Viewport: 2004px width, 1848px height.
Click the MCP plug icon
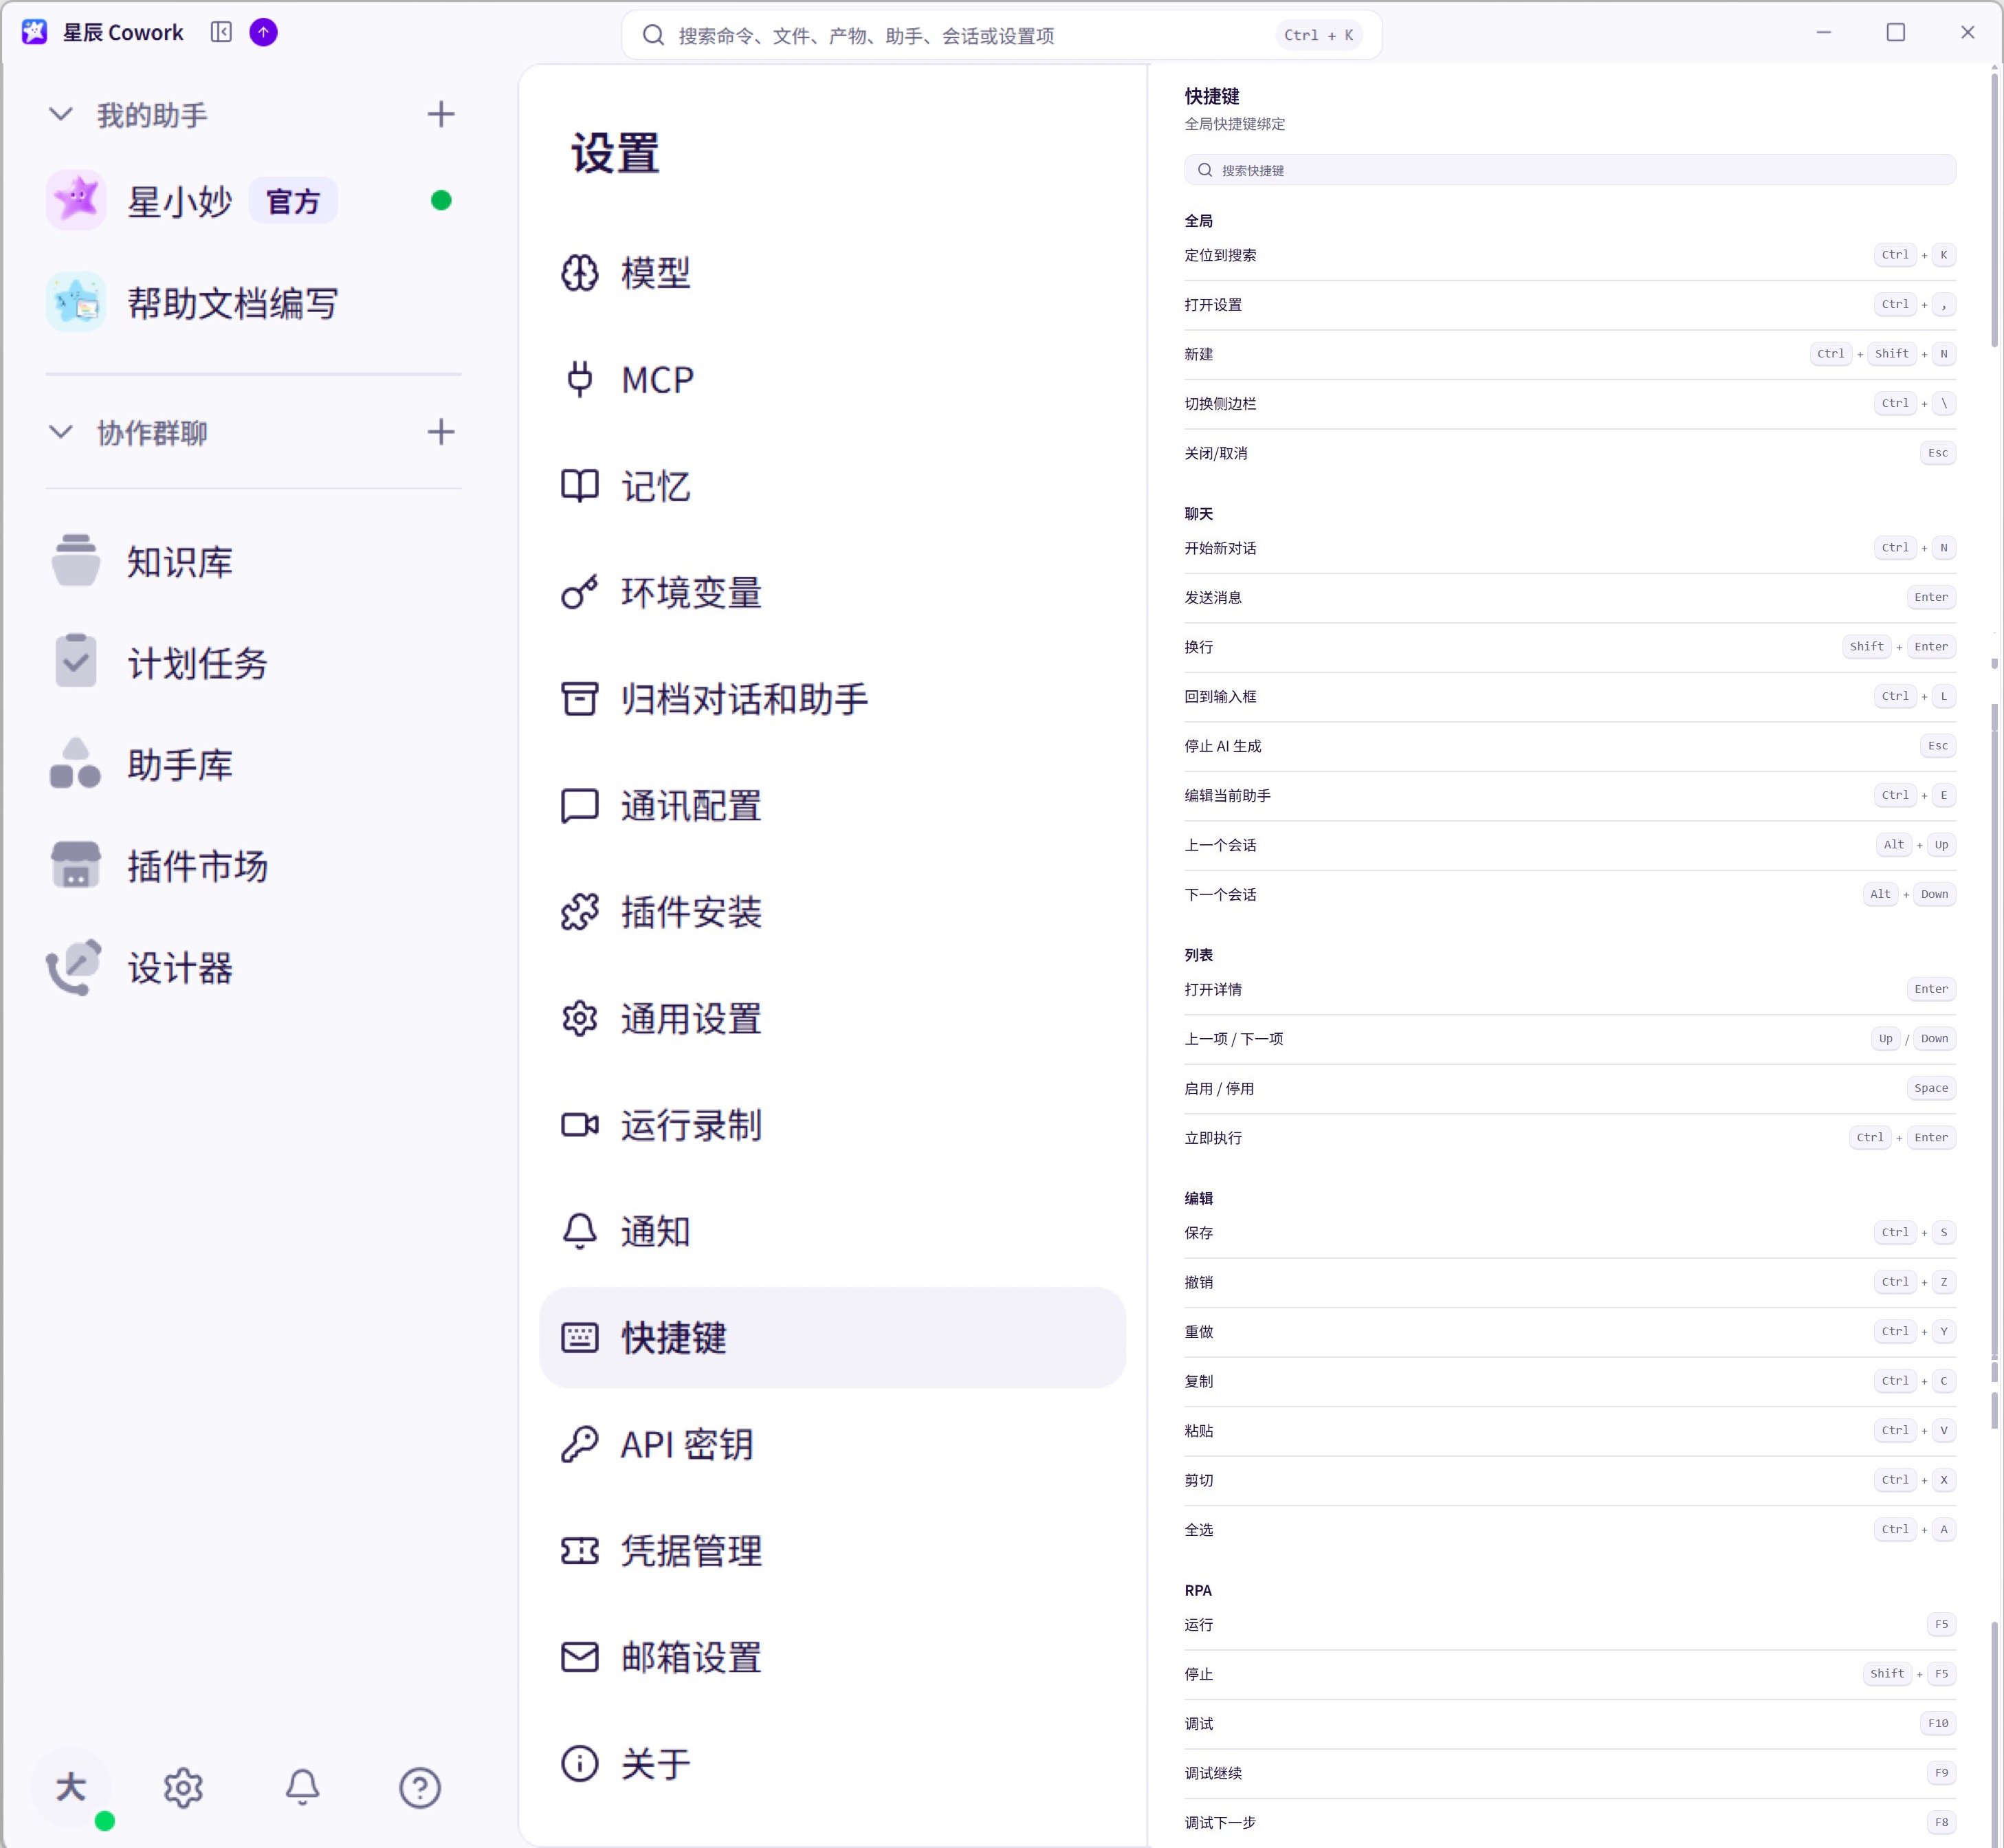580,380
